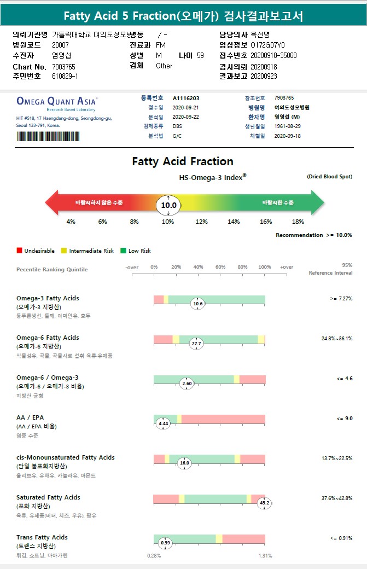367x569 pixels.
Task: Select the green Low Risk legend square
Action: pos(123,251)
